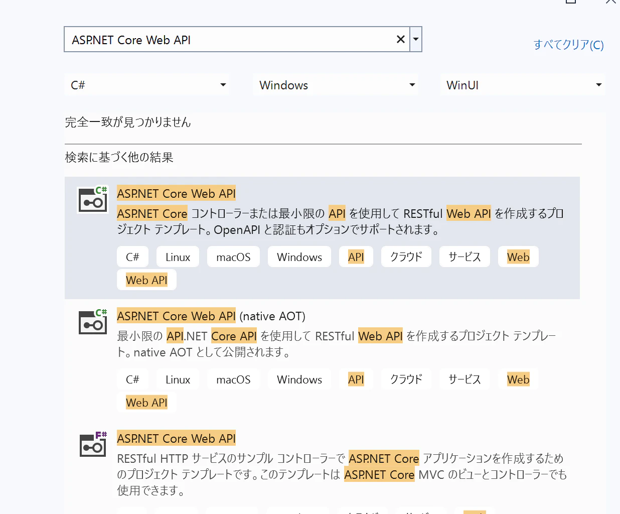Open the C# language filter dropdown
Image resolution: width=620 pixels, height=514 pixels.
147,85
